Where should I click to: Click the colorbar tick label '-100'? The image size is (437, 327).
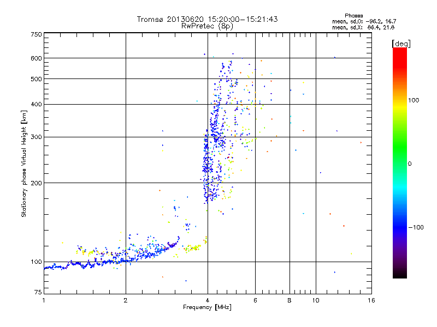click(416, 227)
